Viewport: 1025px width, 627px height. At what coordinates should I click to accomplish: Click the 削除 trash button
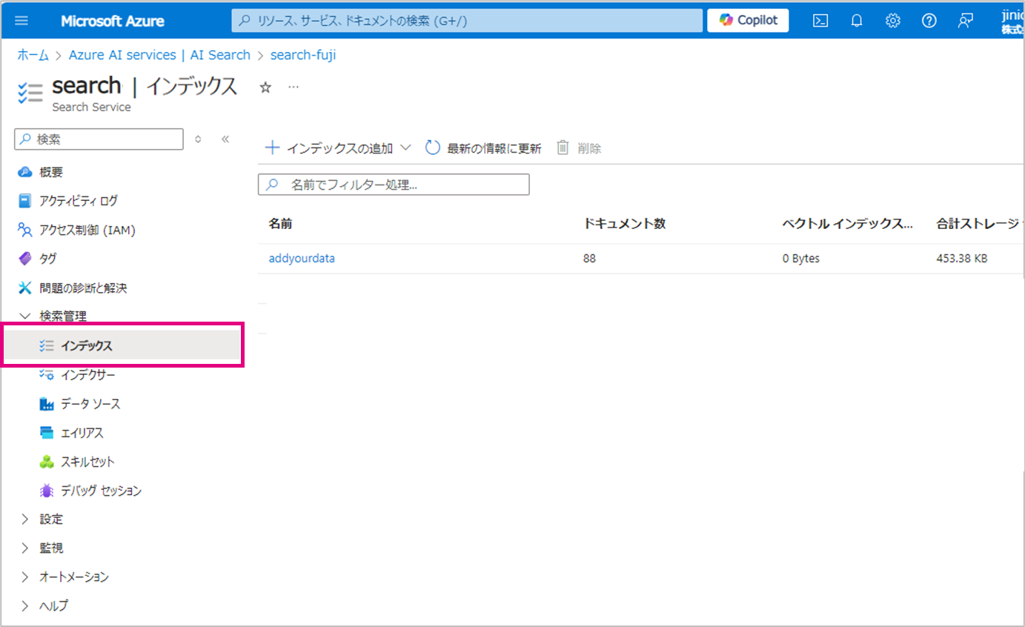tap(579, 148)
